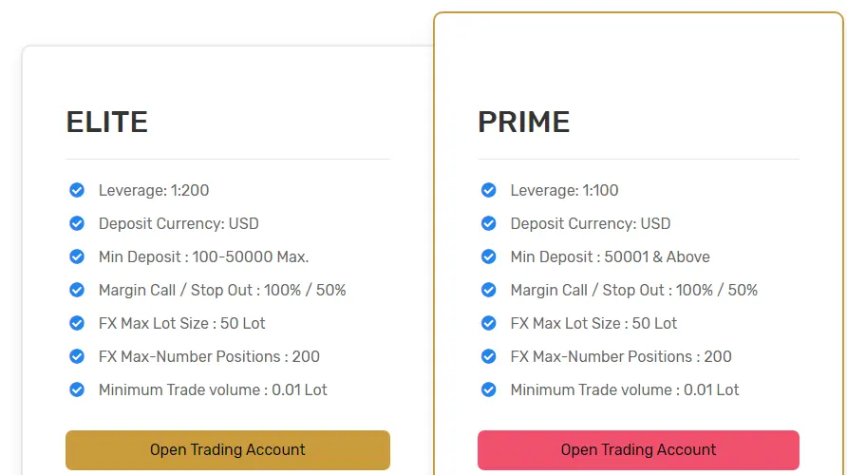Screen dimensions: 847x475
Task: Click ELITE Deposit Currency checkmark icon
Action: pos(77,223)
